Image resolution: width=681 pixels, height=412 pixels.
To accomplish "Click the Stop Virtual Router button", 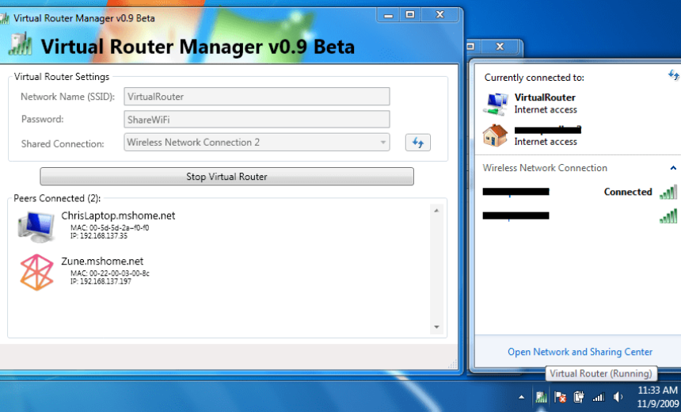I will [x=226, y=177].
